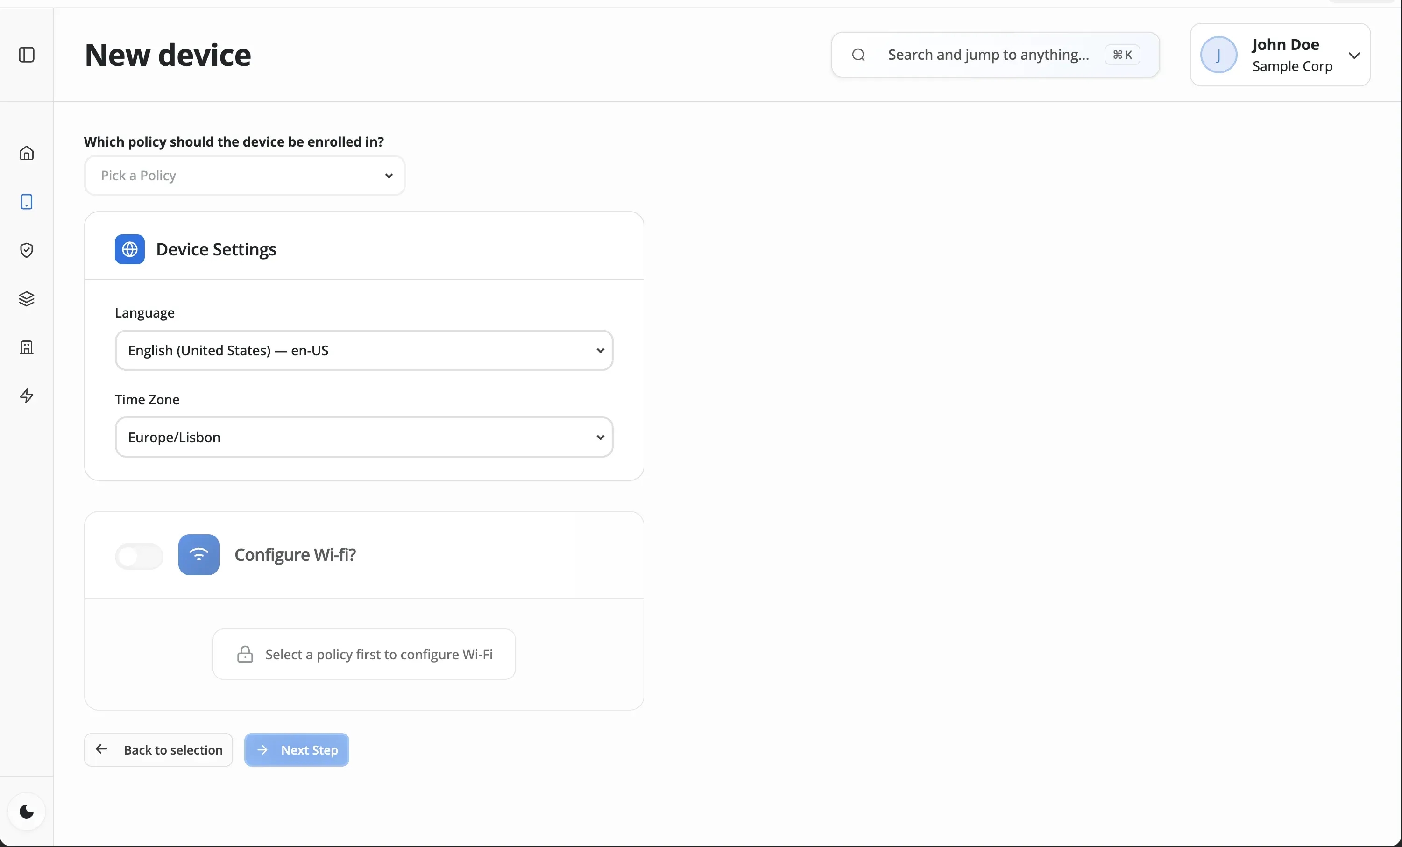Click the Device Settings globe icon
1402x847 pixels.
click(x=130, y=249)
